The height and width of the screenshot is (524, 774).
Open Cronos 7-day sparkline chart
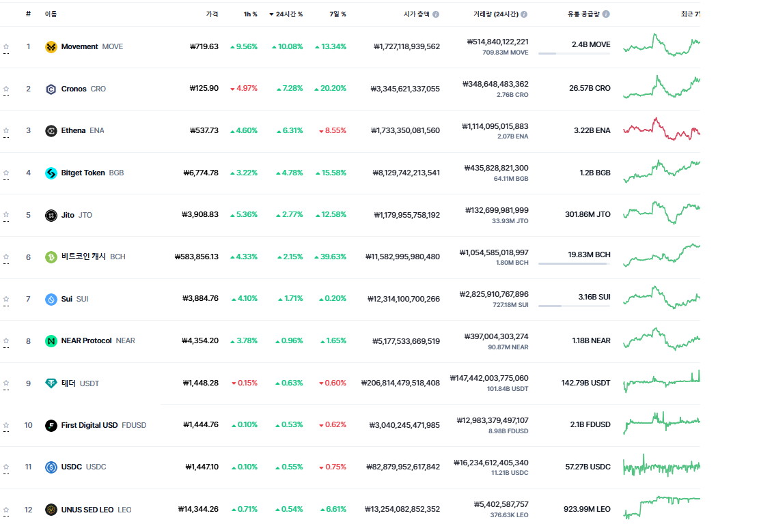coord(661,87)
